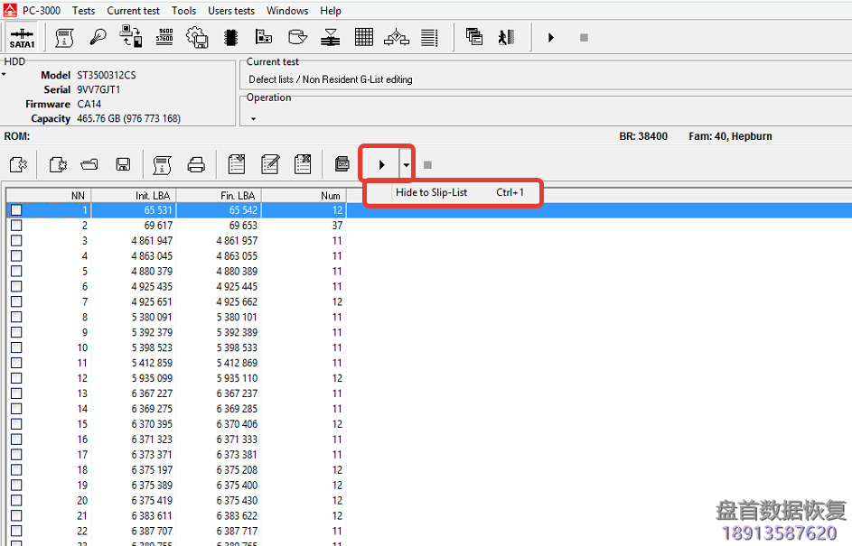Screen dimensions: 852x546
Task: Expand the small arrow under Operation
Action: [253, 118]
